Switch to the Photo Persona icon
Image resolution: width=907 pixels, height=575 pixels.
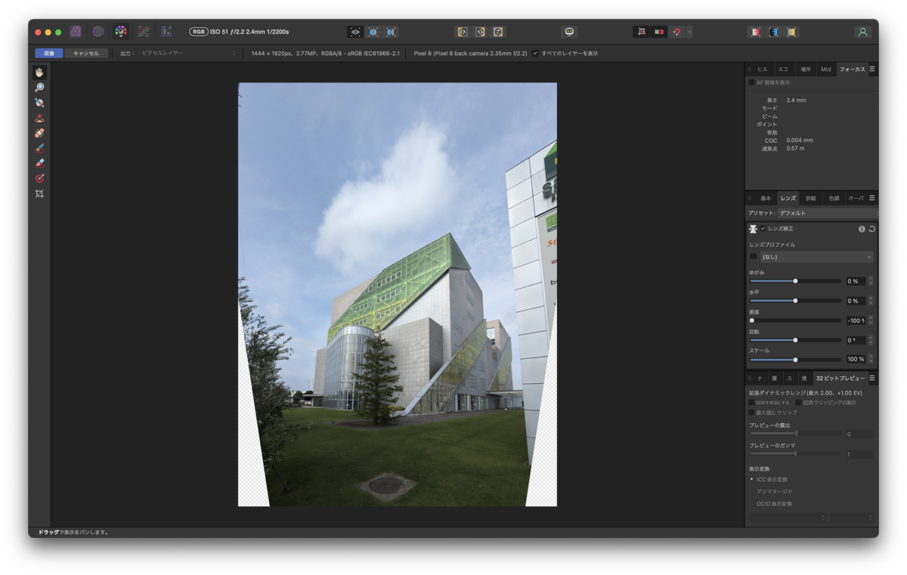76,32
